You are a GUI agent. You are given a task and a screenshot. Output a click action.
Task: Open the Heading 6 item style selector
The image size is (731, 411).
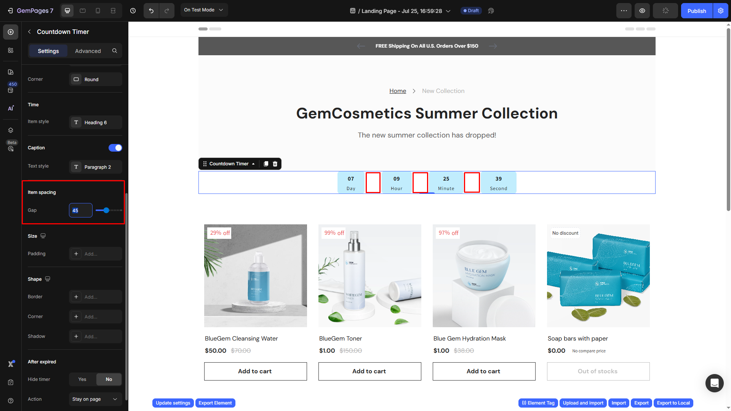coord(96,122)
